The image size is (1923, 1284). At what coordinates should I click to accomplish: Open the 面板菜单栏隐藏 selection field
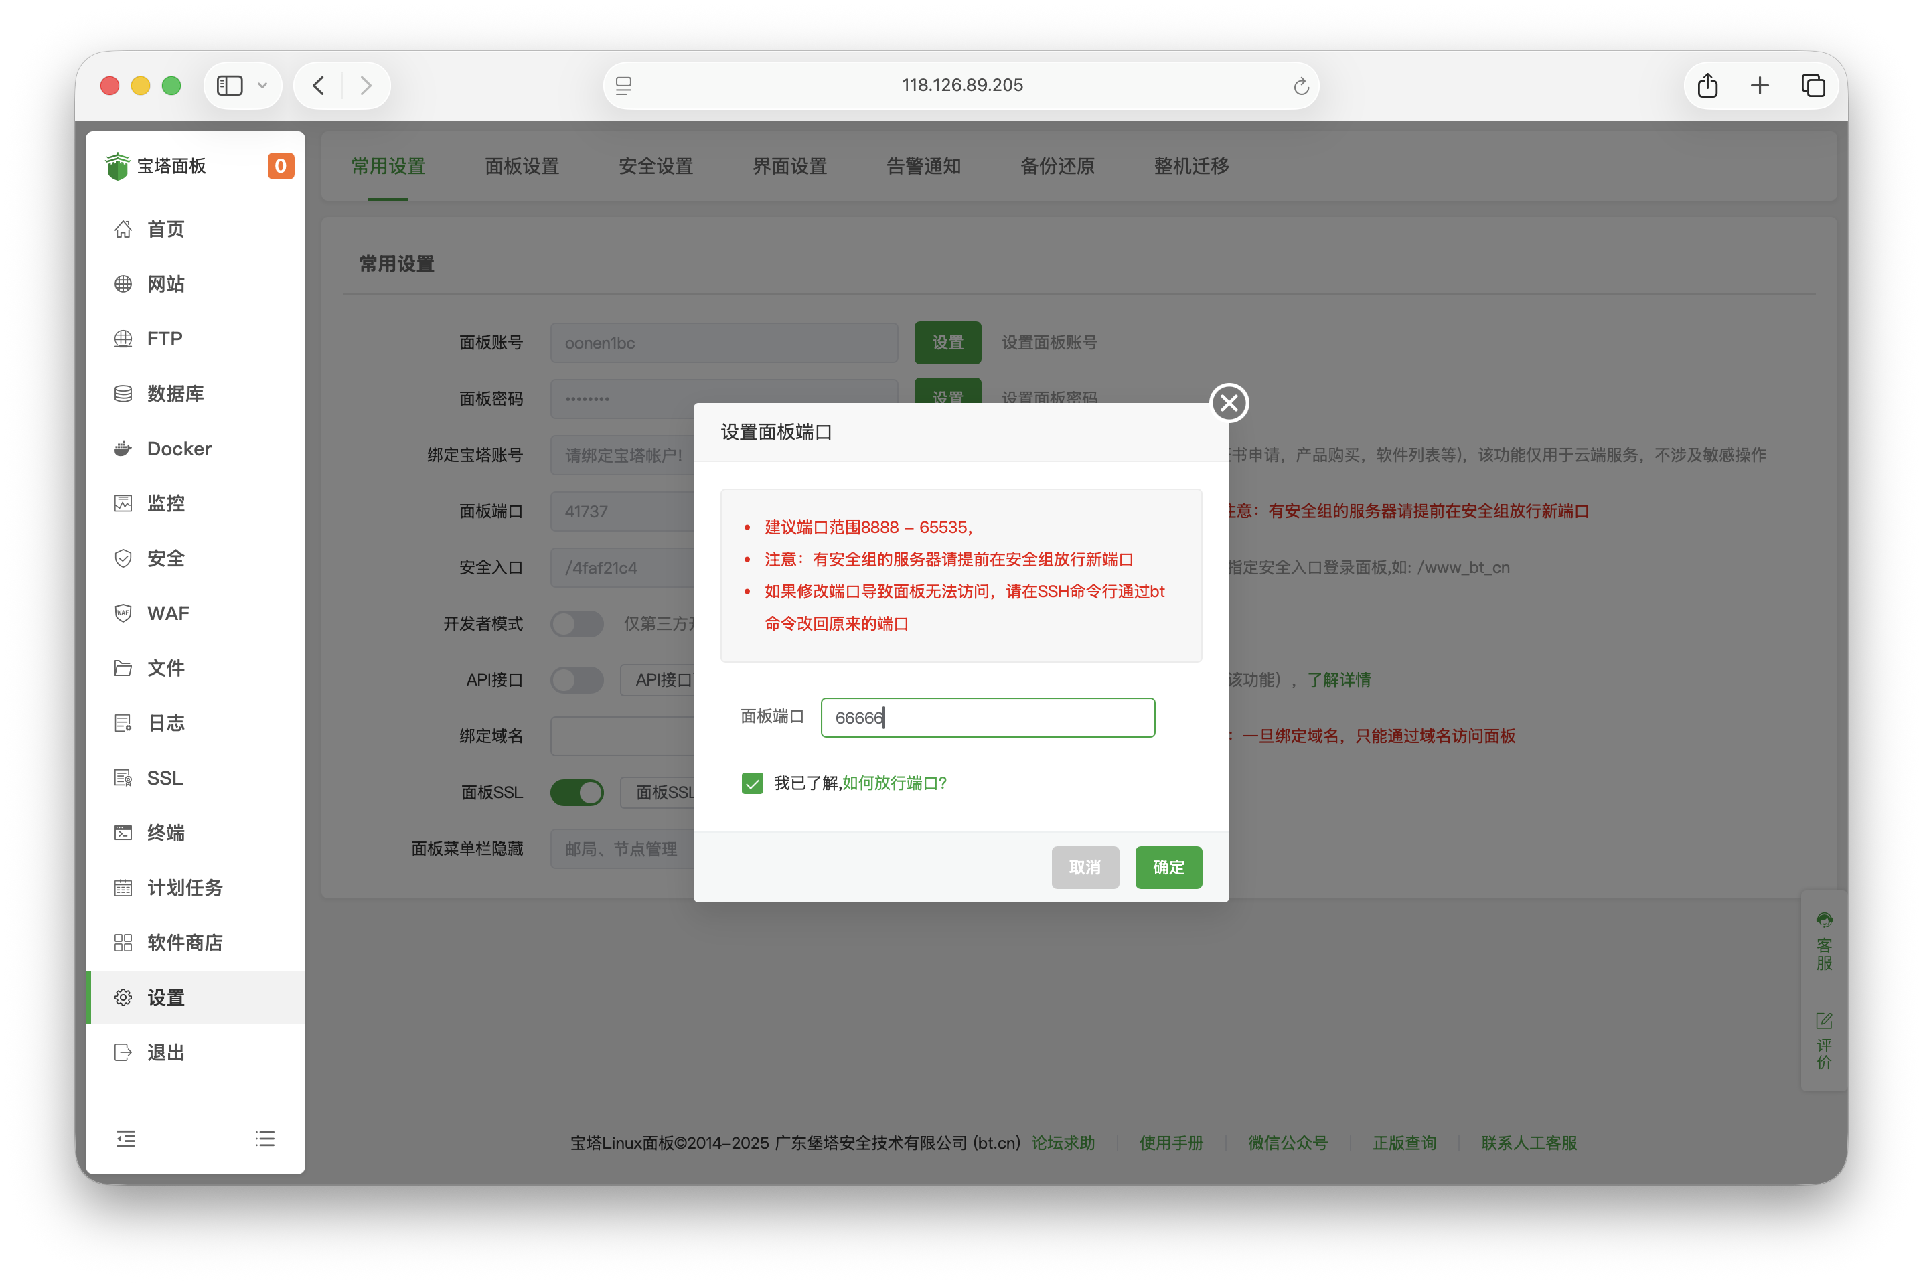click(x=623, y=848)
